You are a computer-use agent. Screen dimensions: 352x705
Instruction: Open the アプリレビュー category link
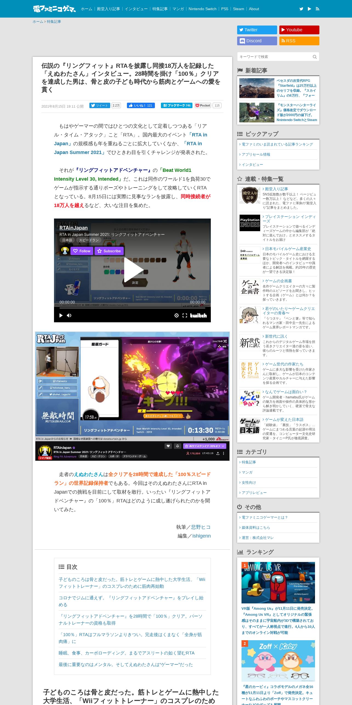(254, 493)
